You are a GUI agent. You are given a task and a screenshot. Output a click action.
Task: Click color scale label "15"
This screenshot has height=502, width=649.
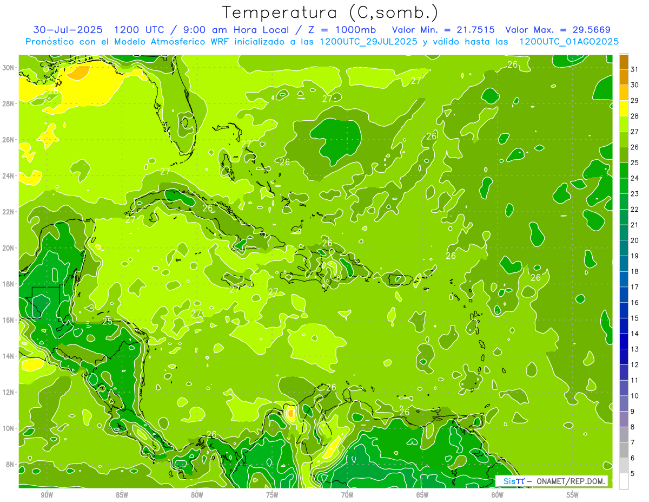pos(635,318)
